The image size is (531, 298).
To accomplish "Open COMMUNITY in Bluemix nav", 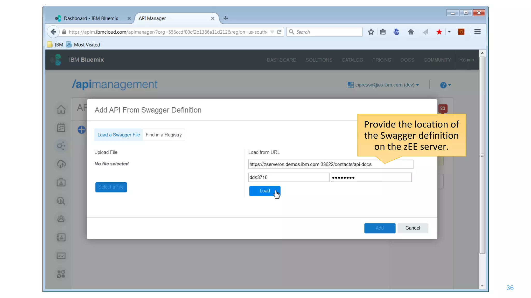I will point(437,60).
